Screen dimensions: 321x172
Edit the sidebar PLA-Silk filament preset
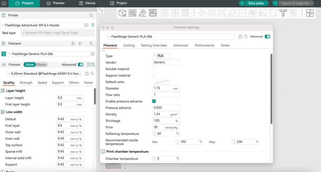coord(93,54)
